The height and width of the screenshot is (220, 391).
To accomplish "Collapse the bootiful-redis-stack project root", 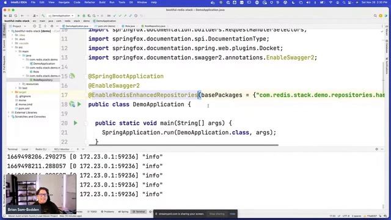I will (9, 31).
